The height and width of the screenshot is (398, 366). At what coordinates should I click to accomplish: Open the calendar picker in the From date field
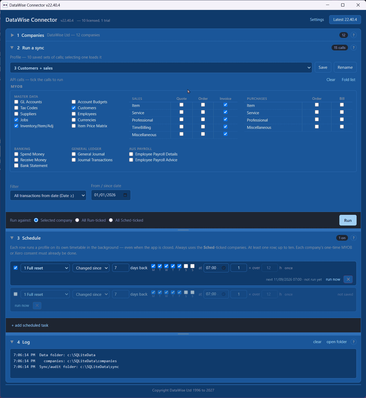coord(125,195)
